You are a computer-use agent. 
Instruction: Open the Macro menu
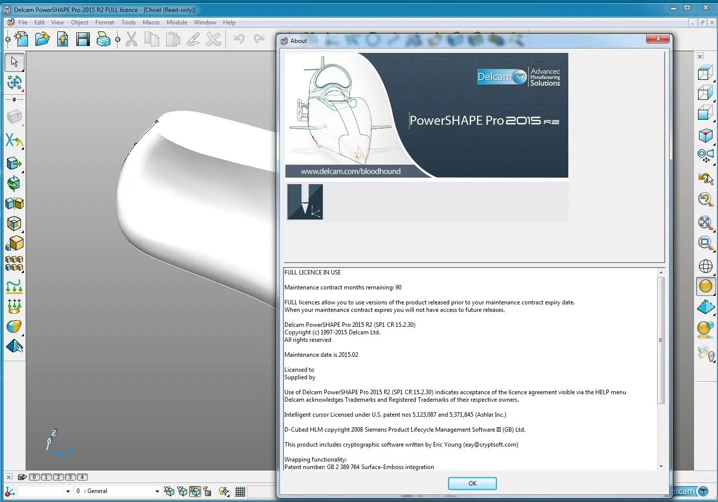click(x=151, y=22)
